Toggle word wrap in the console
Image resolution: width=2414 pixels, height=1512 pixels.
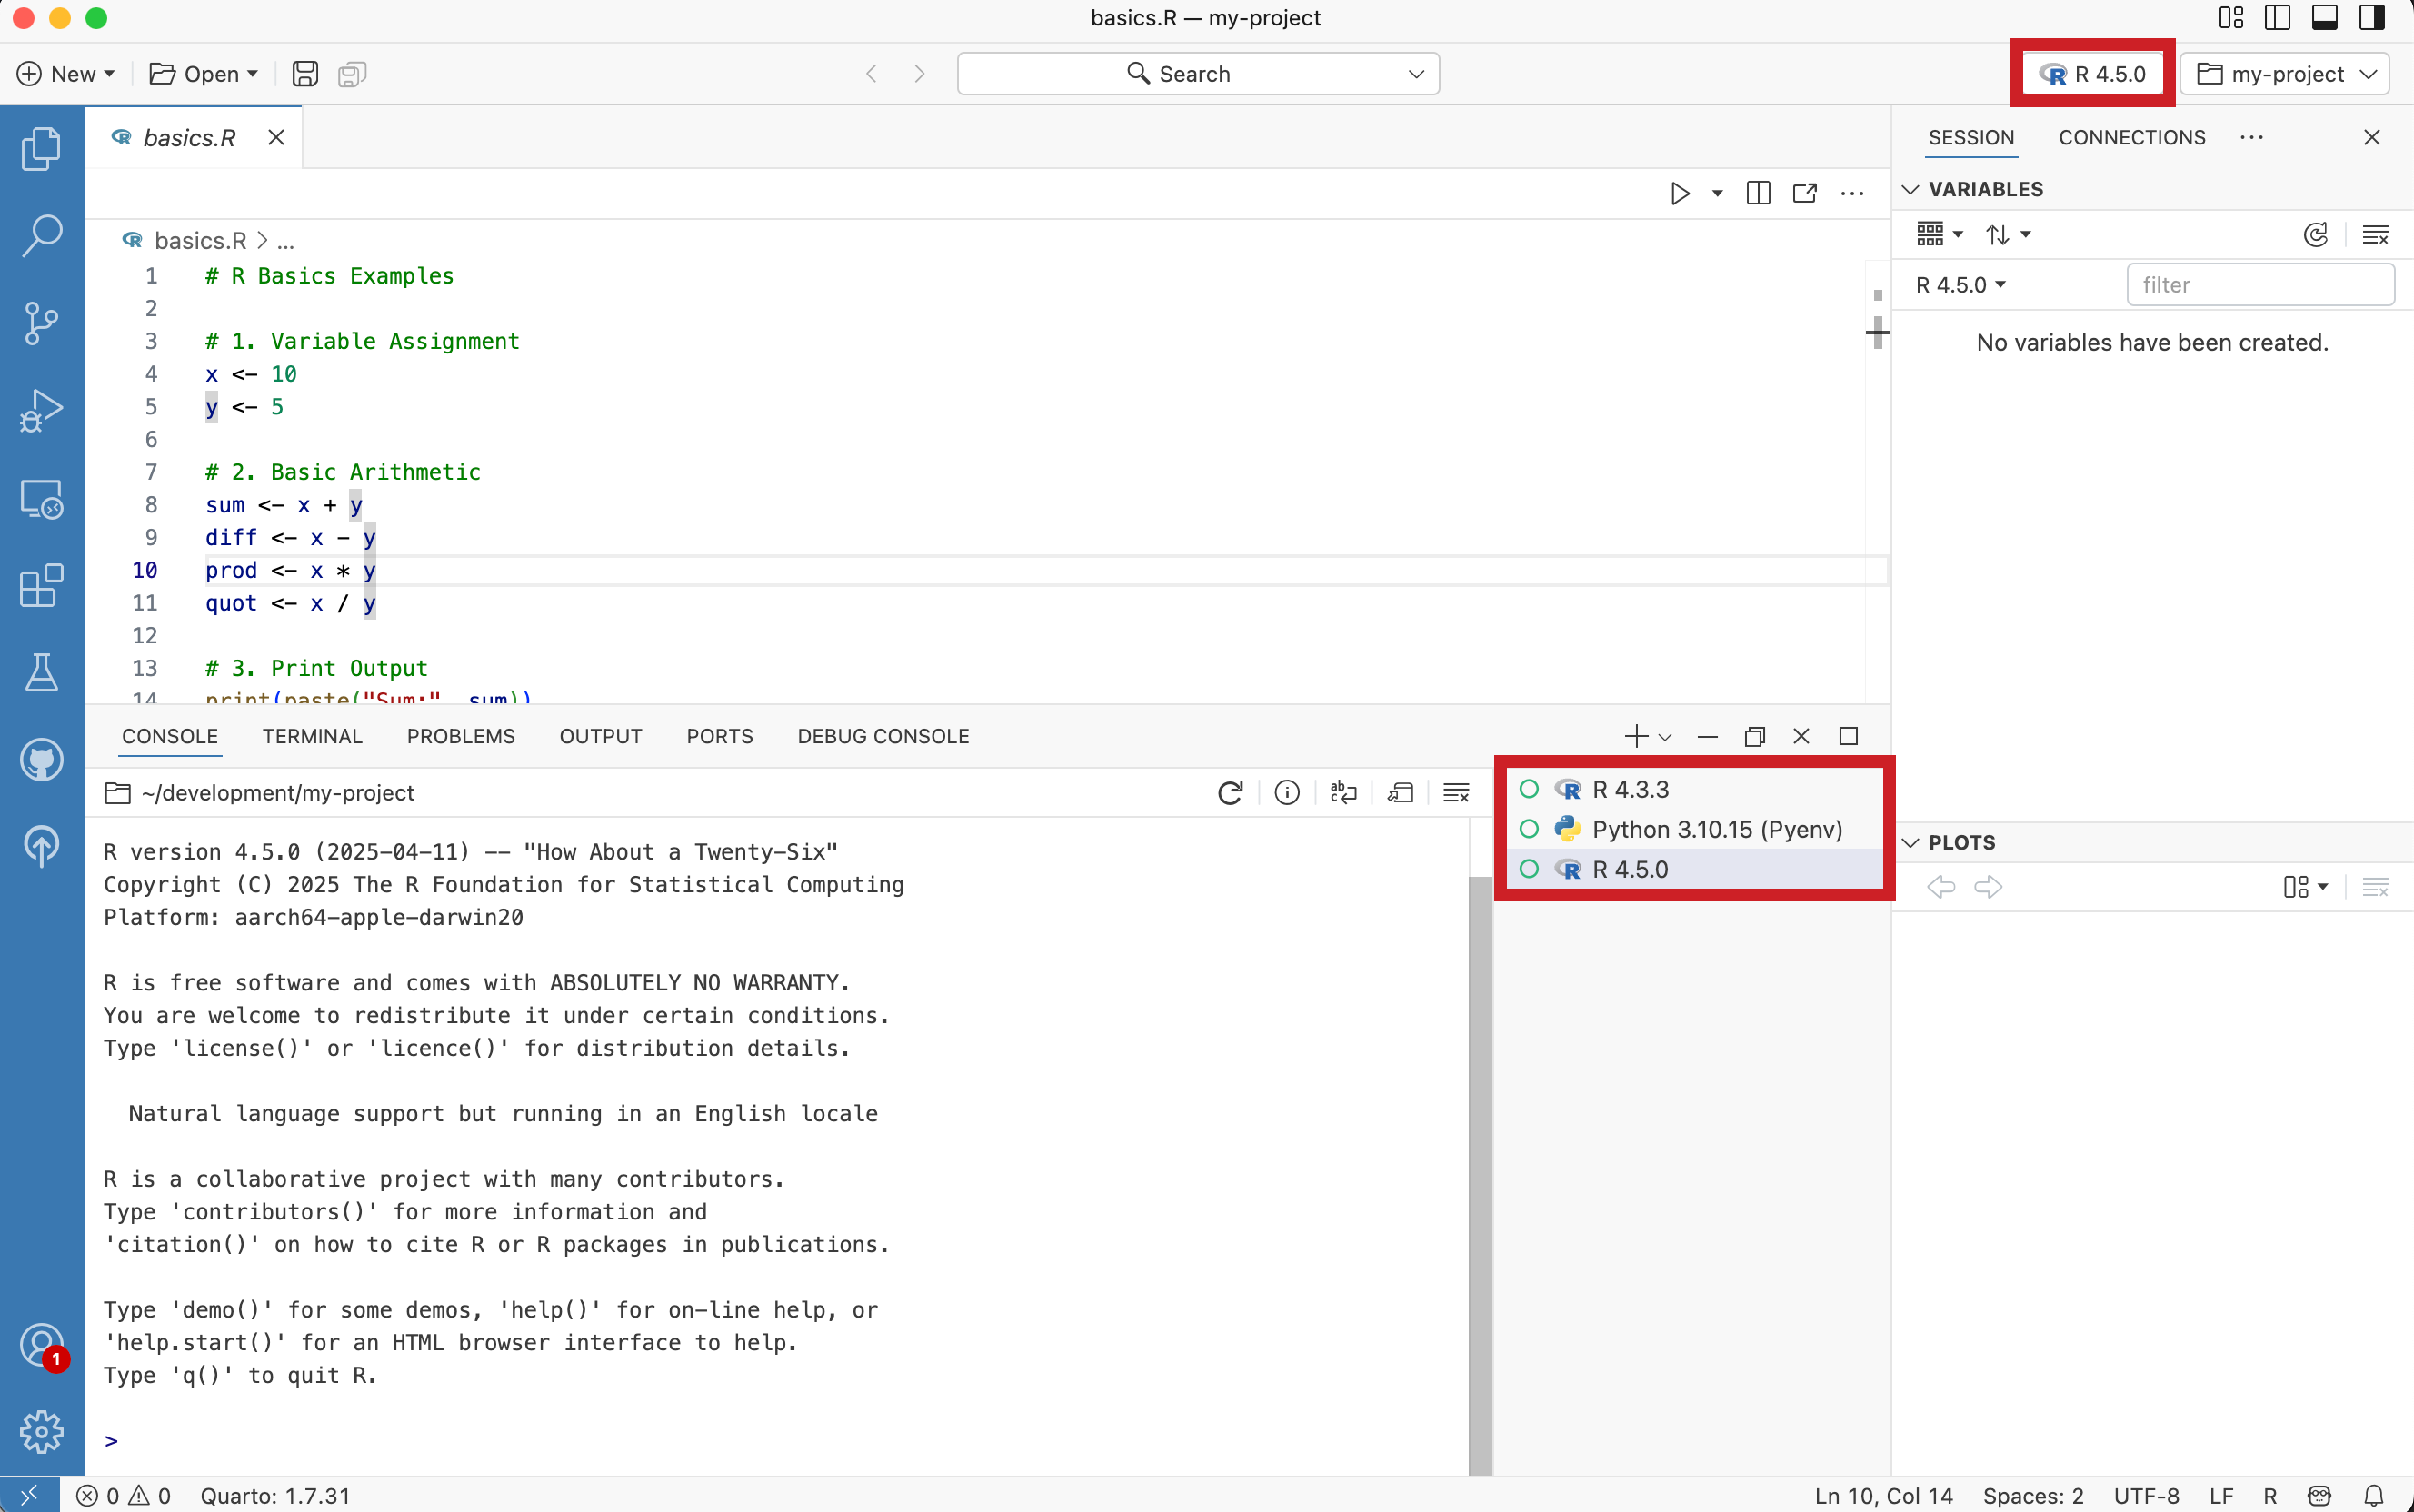[x=1343, y=792]
